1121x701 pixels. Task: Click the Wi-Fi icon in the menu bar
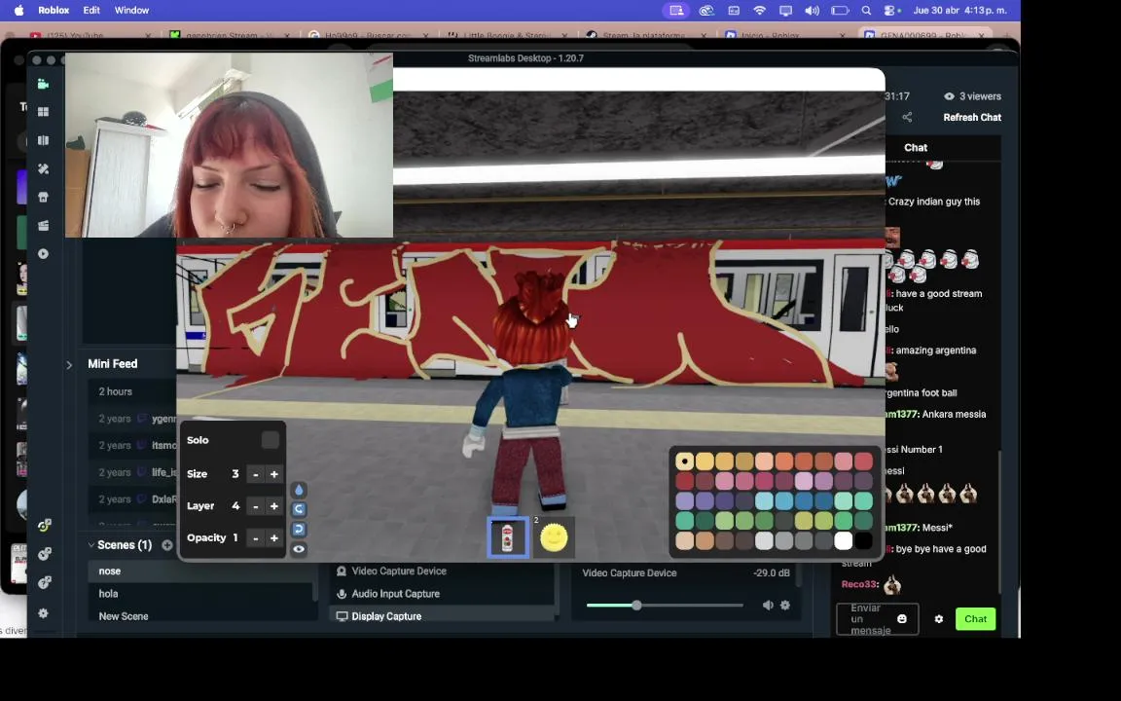(759, 11)
